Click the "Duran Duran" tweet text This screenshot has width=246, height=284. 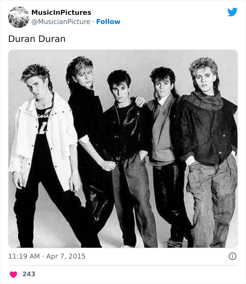[x=37, y=39]
